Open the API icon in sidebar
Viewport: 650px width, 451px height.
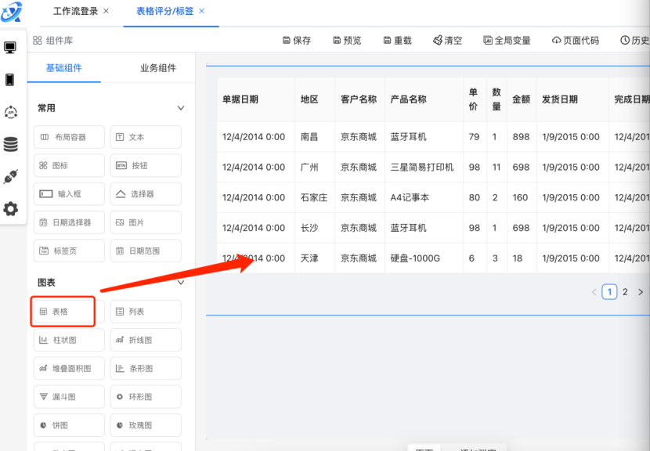10,113
